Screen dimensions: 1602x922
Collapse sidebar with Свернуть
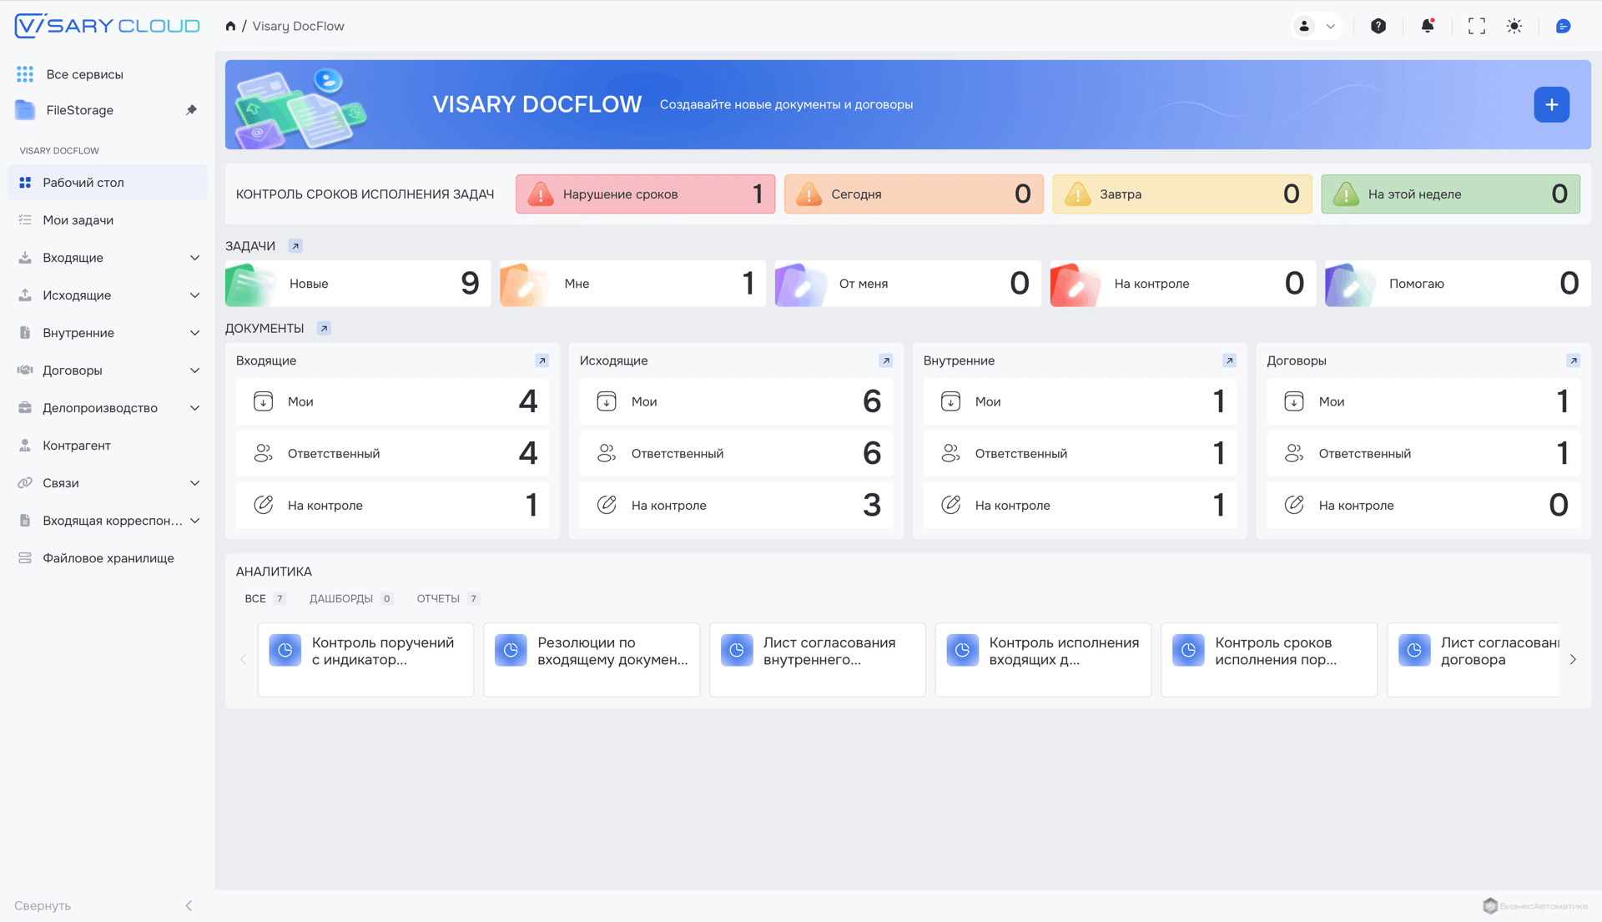coord(43,905)
